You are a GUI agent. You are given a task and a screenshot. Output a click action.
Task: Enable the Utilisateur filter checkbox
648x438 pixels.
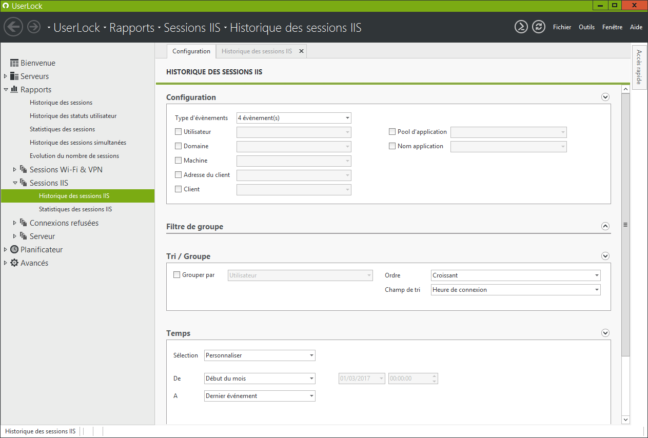coord(179,132)
